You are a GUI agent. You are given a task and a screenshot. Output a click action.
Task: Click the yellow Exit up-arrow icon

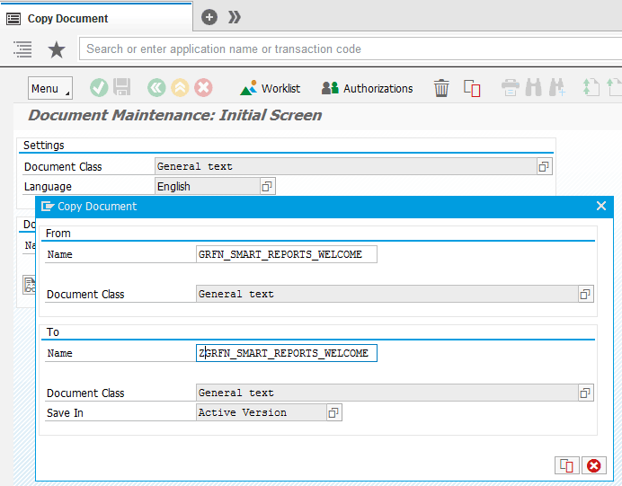(180, 88)
